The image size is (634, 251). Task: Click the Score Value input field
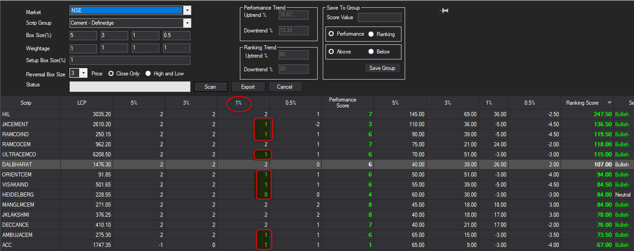[x=379, y=17]
